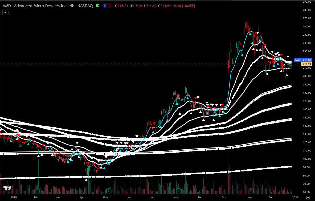Click the 160.00 price axis label

pyautogui.click(x=307, y=109)
